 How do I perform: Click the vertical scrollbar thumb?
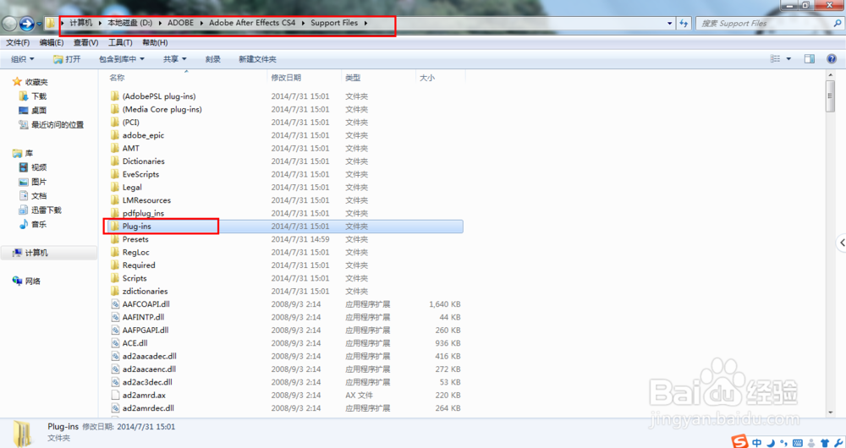(830, 96)
